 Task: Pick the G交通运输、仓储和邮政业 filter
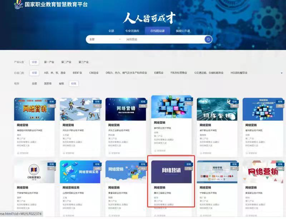click(209, 73)
